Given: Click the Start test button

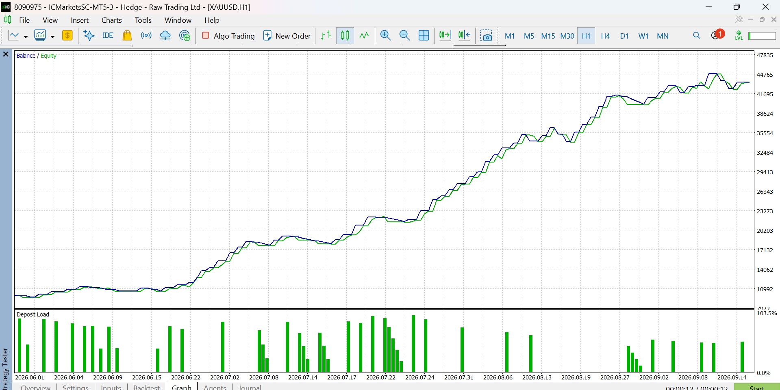Looking at the screenshot, I should tap(757, 387).
